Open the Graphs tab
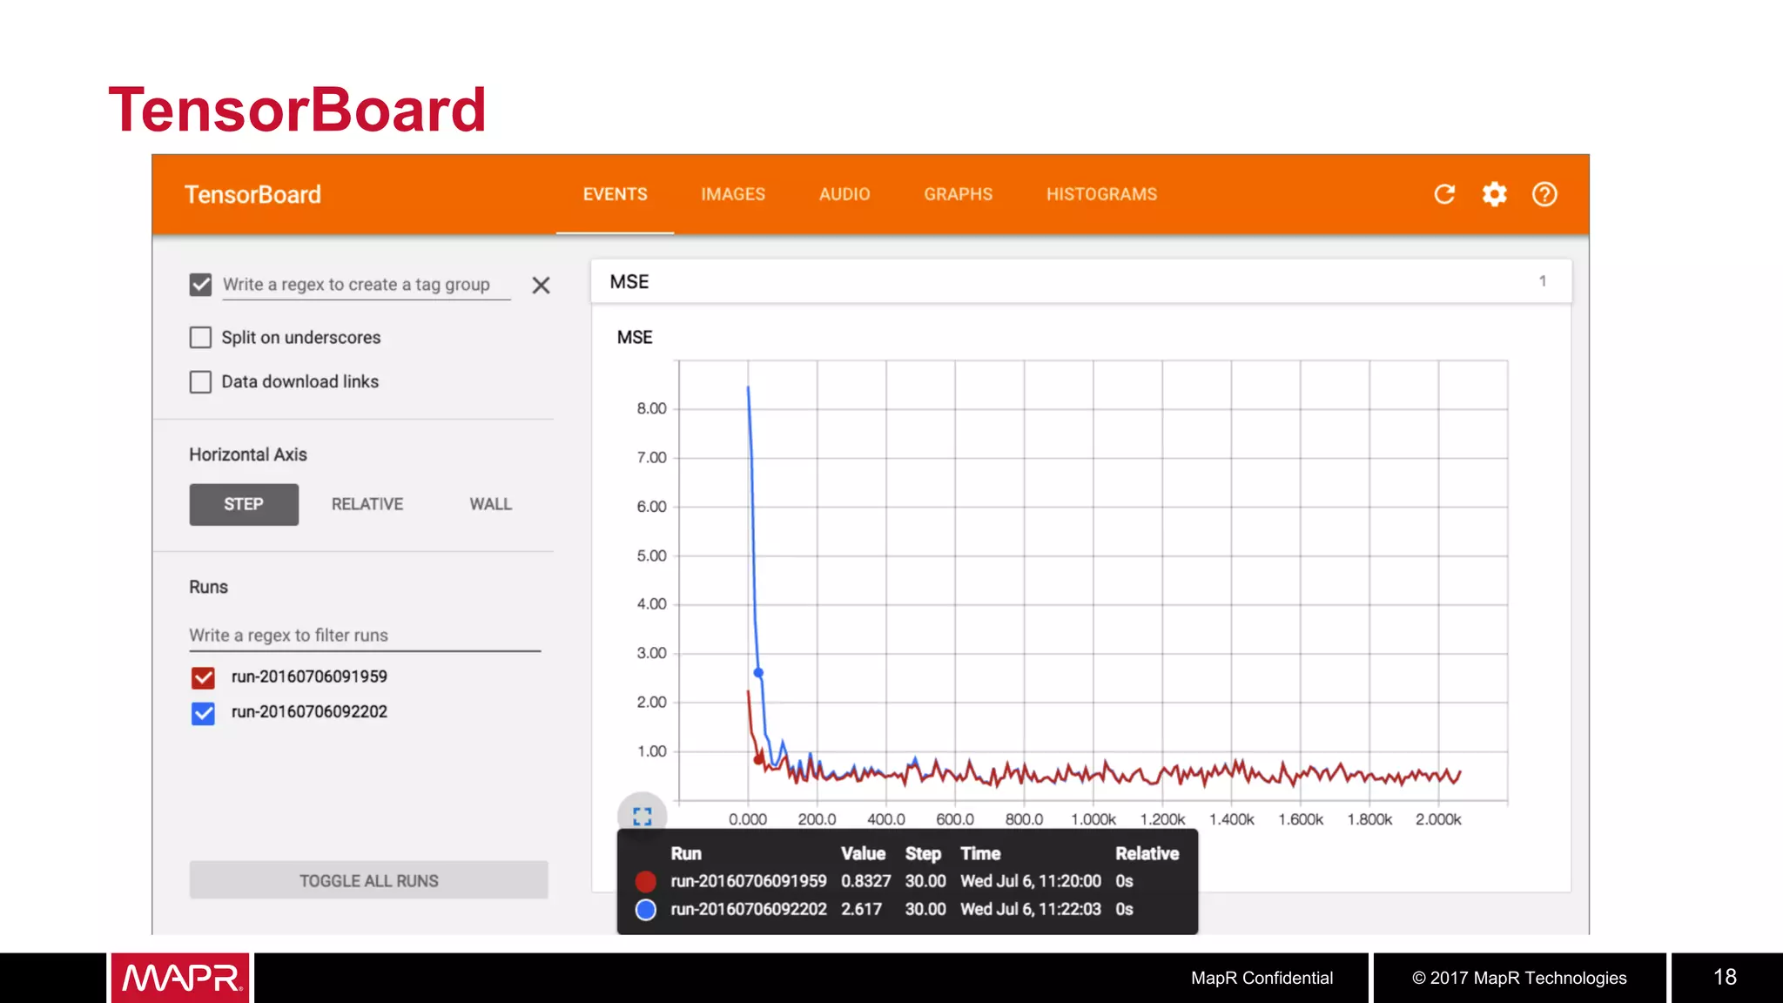Image resolution: width=1783 pixels, height=1003 pixels. (958, 194)
